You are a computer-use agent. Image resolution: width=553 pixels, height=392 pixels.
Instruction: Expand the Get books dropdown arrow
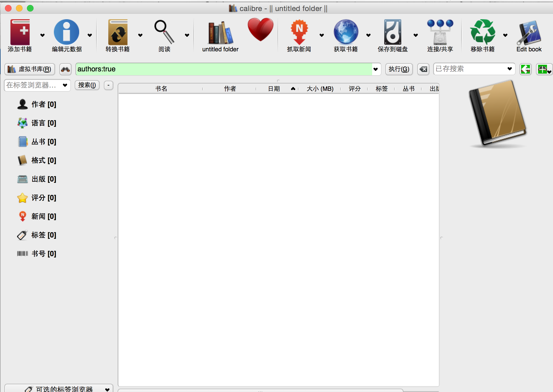coord(368,35)
